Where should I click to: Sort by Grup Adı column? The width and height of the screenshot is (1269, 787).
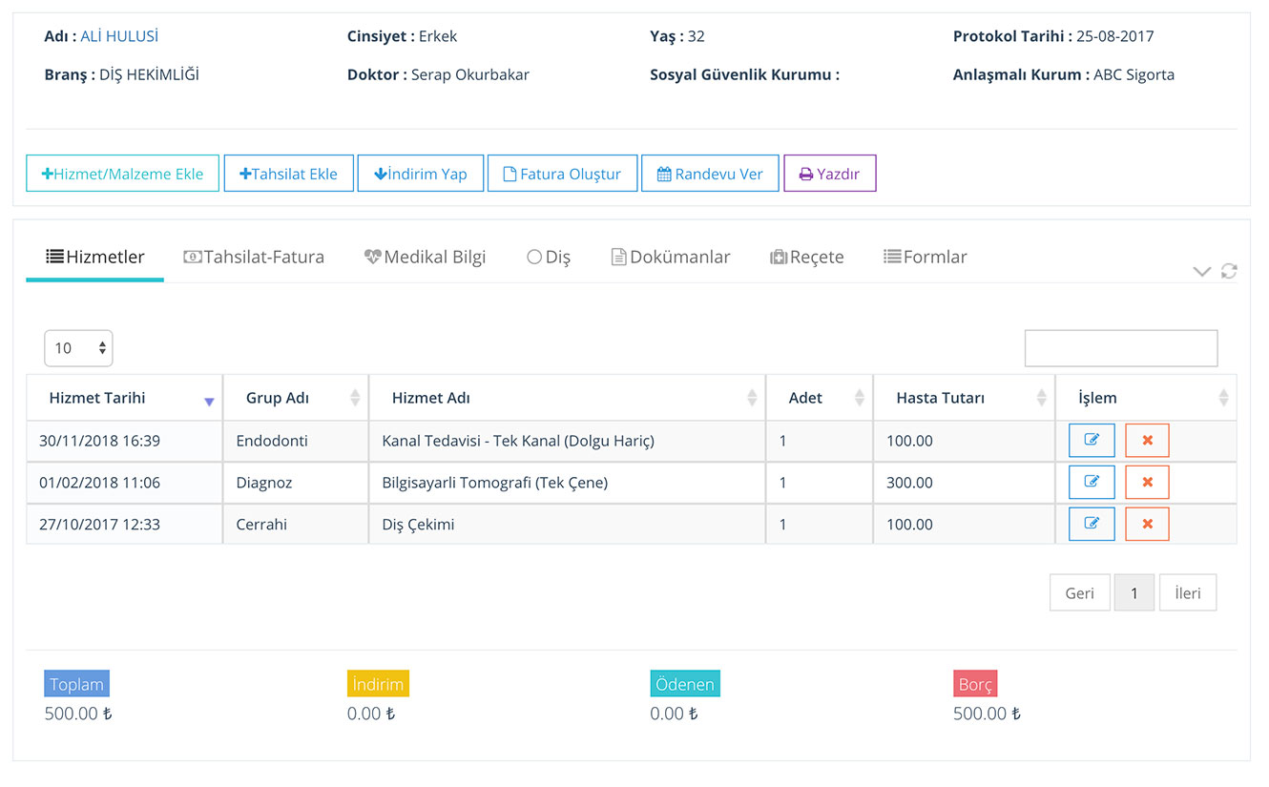296,398
